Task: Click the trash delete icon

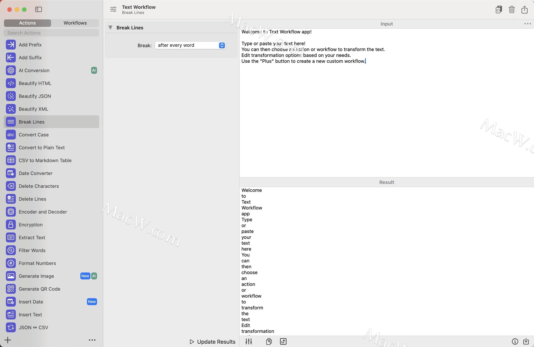Action: point(511,9)
